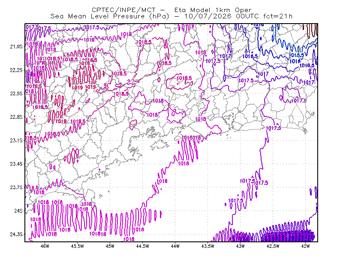The width and height of the screenshot is (343, 265).
Task: Click the '46W' longitude label
Action: [45, 246]
